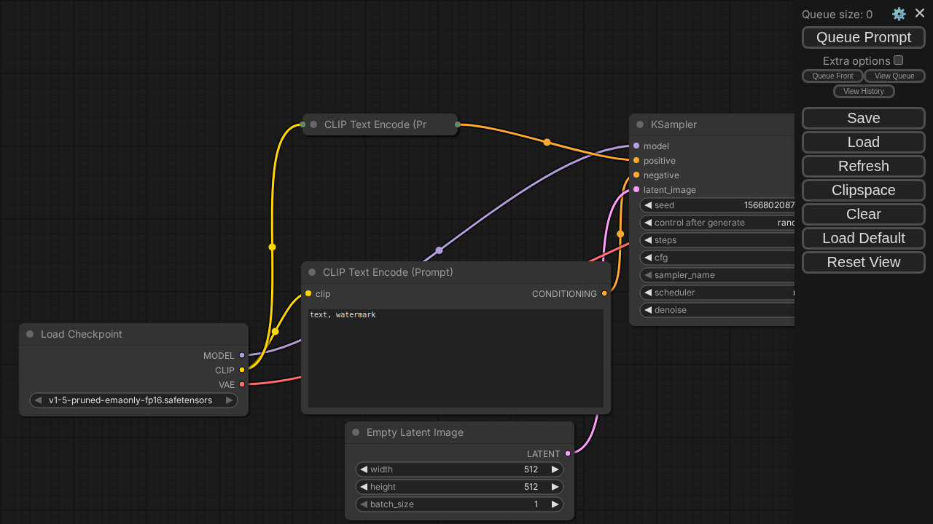Enable the Extra options checkbox
This screenshot has height=524, width=933.
coord(898,60)
